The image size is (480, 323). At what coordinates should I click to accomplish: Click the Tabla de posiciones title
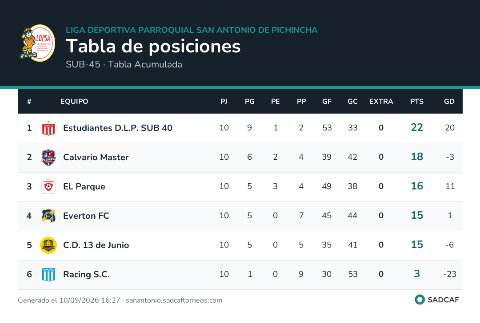click(x=153, y=46)
